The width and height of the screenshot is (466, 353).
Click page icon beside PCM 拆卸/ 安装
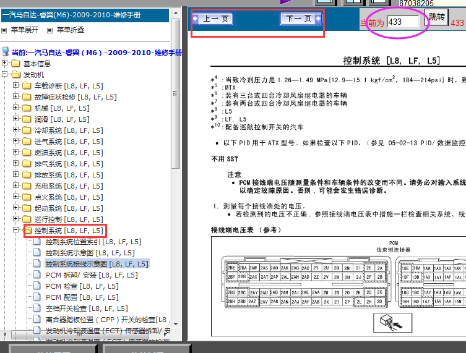point(37,274)
